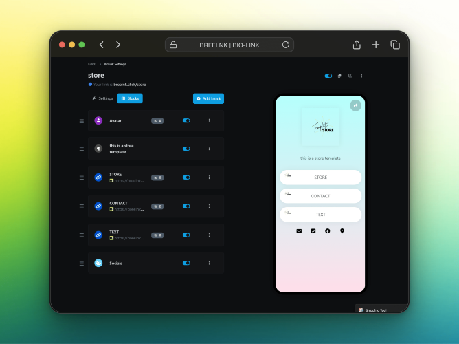Viewport: 459px width, 344px height.
Task: Grab the drag handle of the TEXT block
Action: point(82,235)
